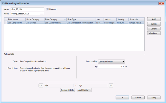The width and height of the screenshot is (166, 103).
Task: Open Record details
Action: click(x=68, y=90)
